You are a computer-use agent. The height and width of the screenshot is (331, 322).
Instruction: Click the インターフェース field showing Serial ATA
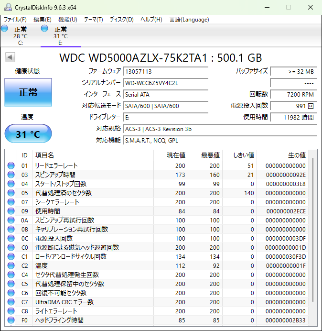point(166,94)
